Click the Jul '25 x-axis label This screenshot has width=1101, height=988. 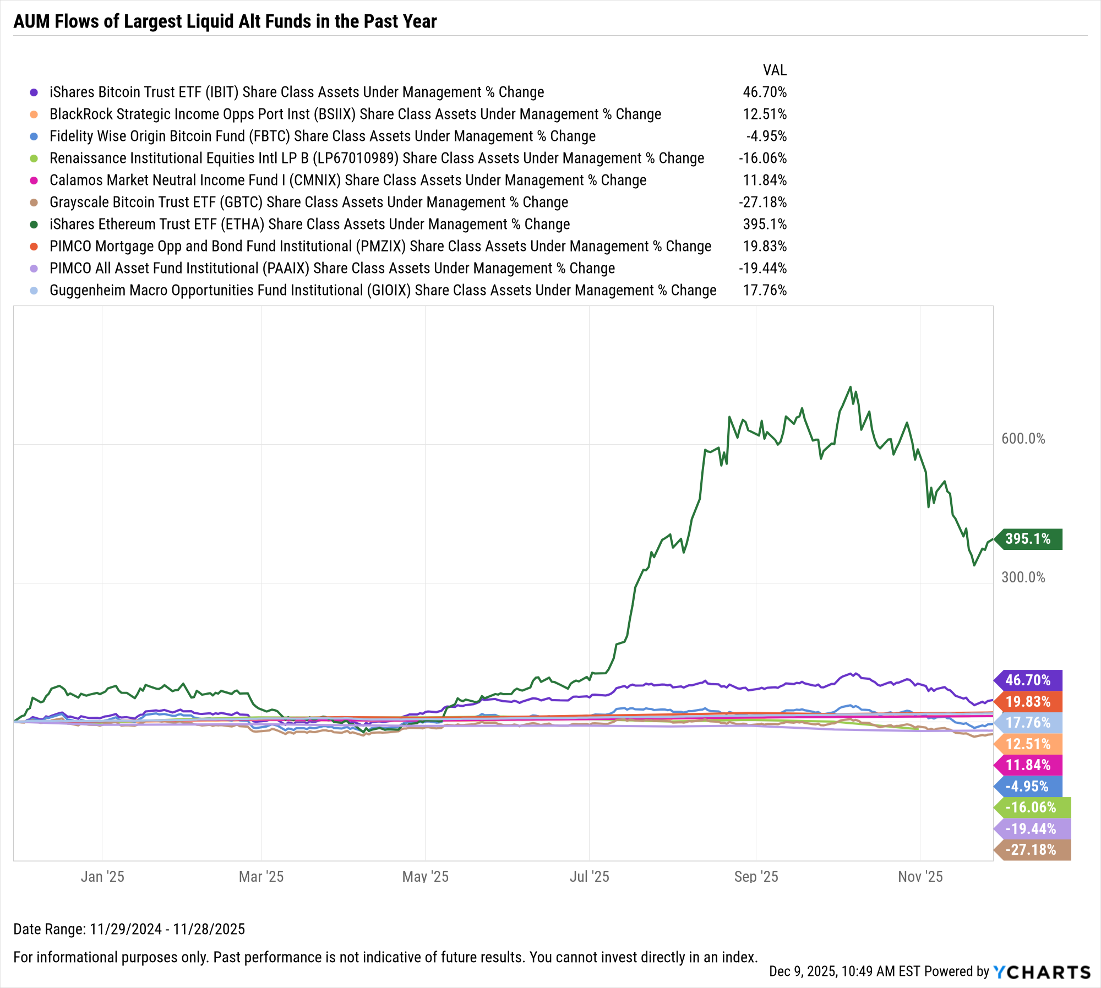[589, 877]
